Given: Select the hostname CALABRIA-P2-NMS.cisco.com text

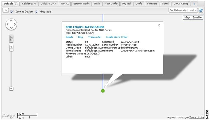Looking at the screenshot, I should click(x=138, y=51).
